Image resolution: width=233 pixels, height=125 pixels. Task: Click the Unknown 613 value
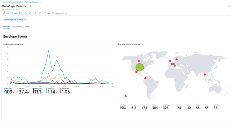(134, 108)
